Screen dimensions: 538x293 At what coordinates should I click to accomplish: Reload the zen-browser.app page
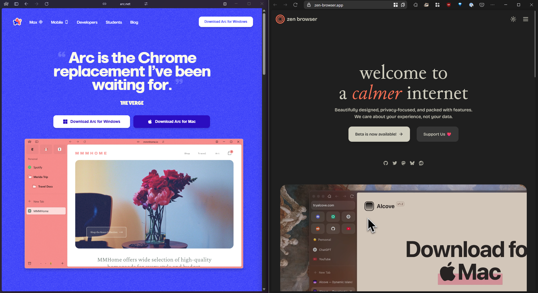pos(295,5)
